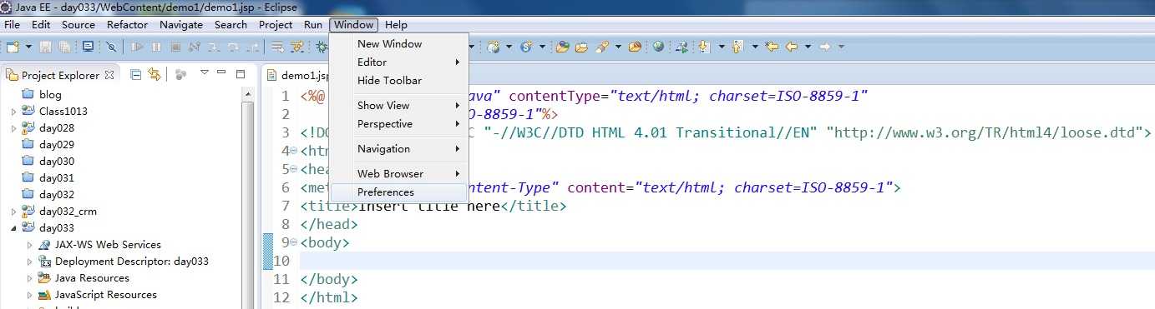The height and width of the screenshot is (309, 1155).
Task: Click the green Debug bug icon
Action: pos(322,47)
